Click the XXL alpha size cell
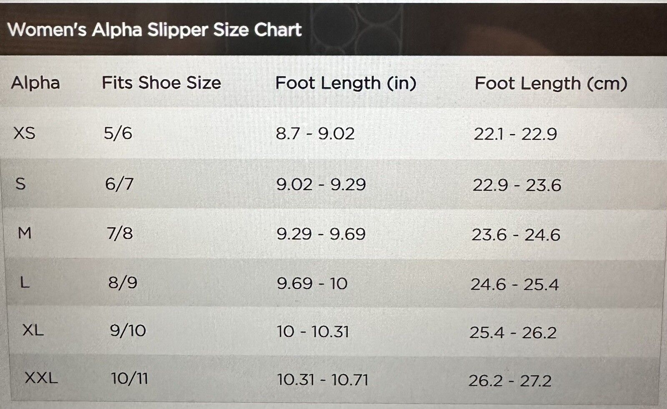 (x=41, y=378)
